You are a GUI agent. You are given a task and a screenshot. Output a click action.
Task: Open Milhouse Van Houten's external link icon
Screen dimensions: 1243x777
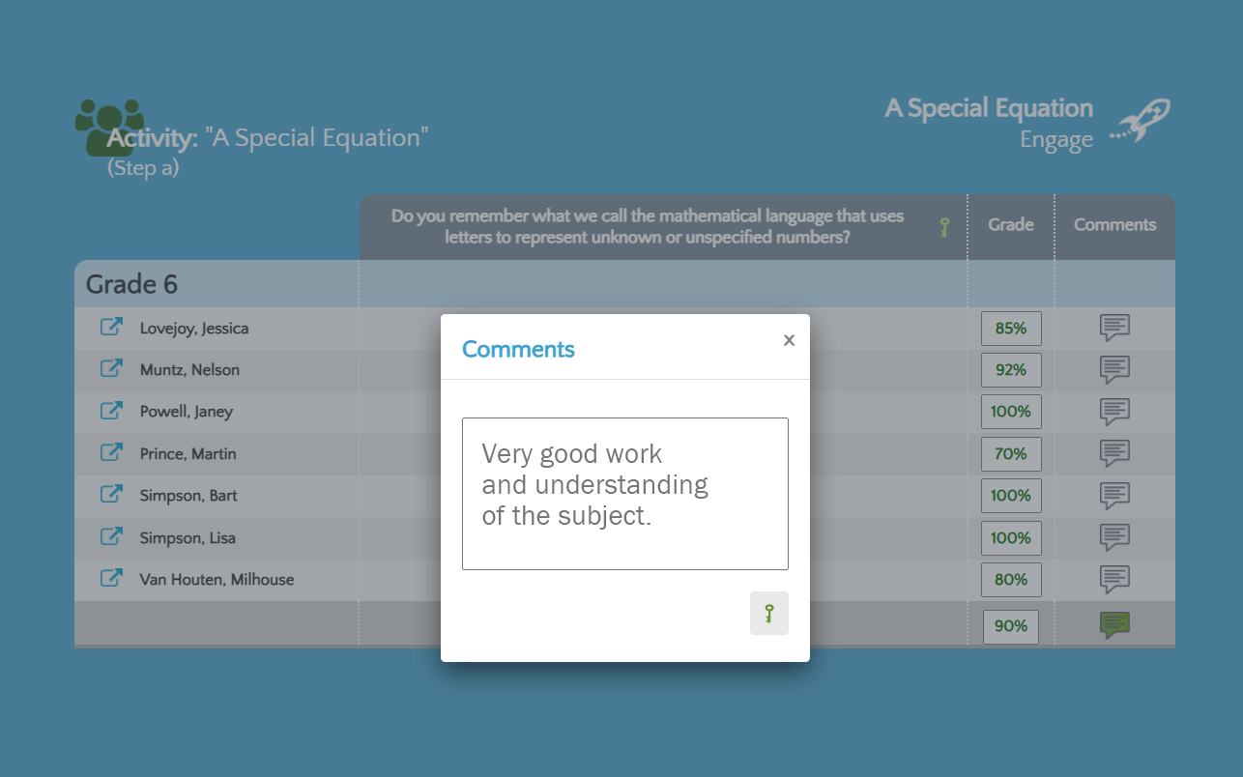click(112, 579)
